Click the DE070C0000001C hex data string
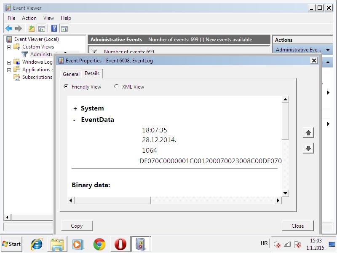Screen dimensions: 337x253 point(211,161)
